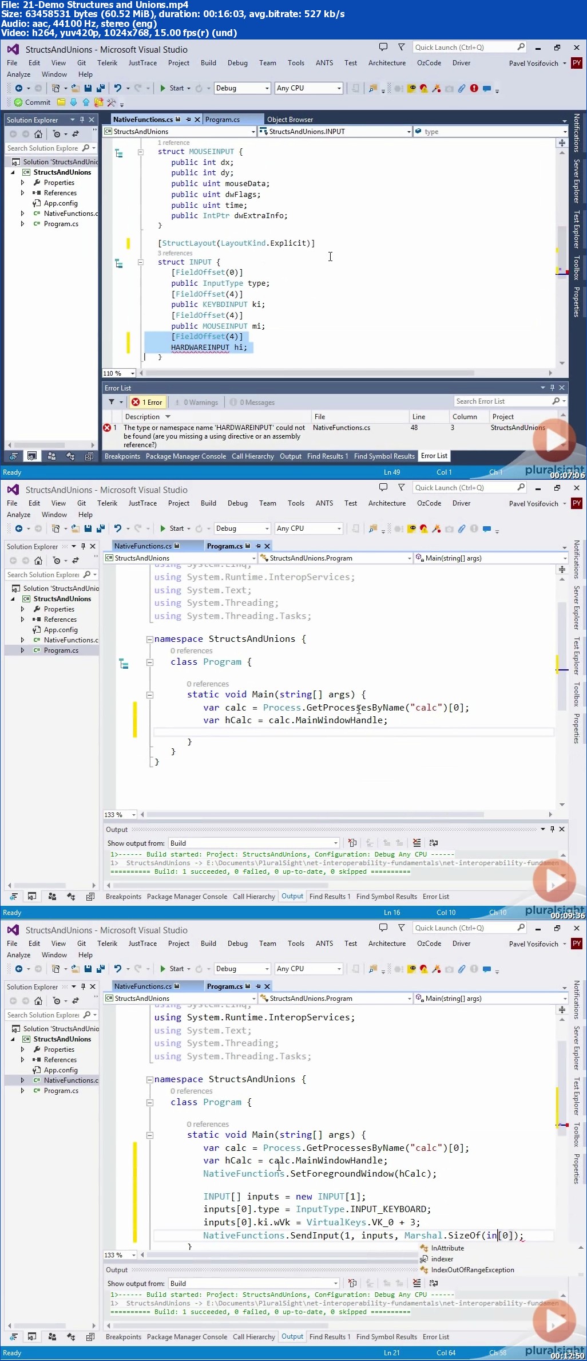Open the Server Explorer side tab in the Ln 21 window
This screenshot has width=587, height=1361.
click(577, 1047)
